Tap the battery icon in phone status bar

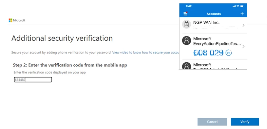pos(242,6)
